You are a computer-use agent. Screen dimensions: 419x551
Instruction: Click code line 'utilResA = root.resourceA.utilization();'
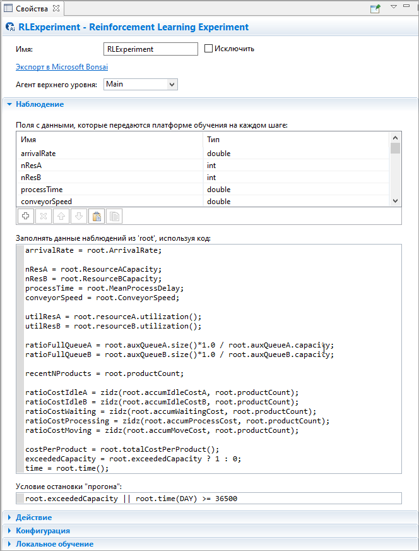click(114, 317)
